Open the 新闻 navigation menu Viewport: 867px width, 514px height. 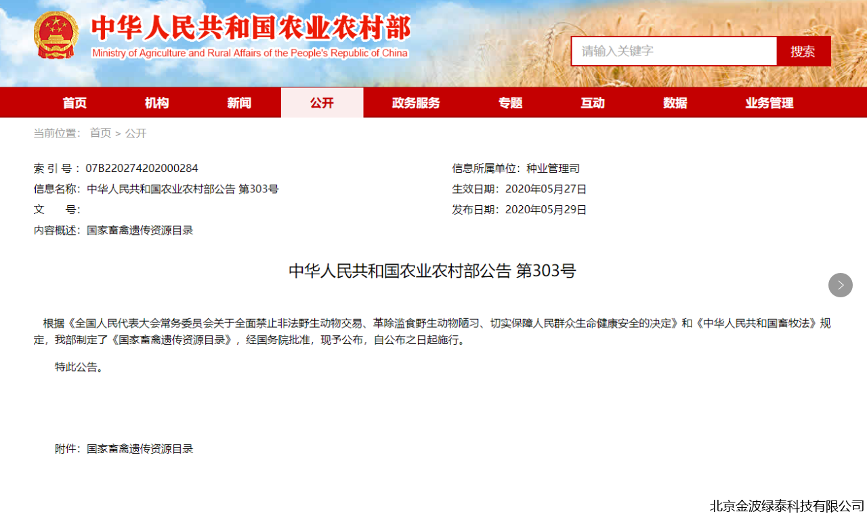238,102
